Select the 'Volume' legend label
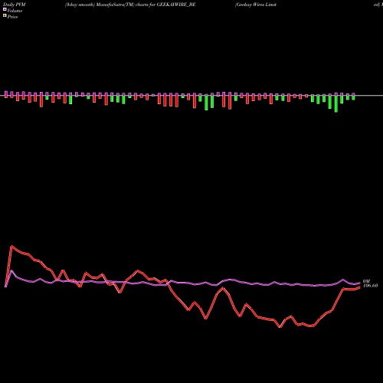 coord(15,11)
